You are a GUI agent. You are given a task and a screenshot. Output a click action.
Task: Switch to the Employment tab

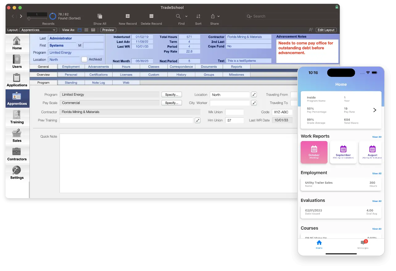(71, 66)
